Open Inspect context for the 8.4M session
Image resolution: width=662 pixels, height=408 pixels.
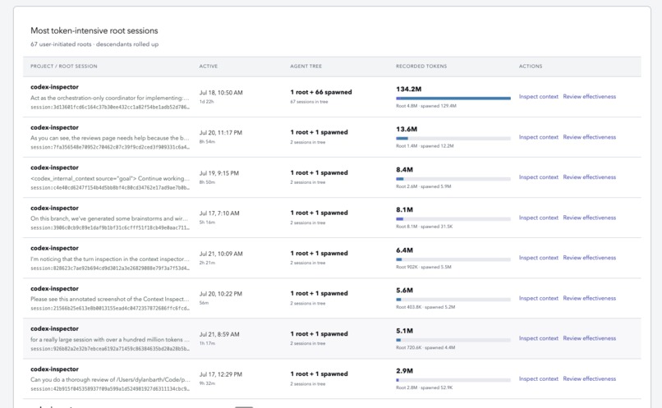click(x=538, y=177)
